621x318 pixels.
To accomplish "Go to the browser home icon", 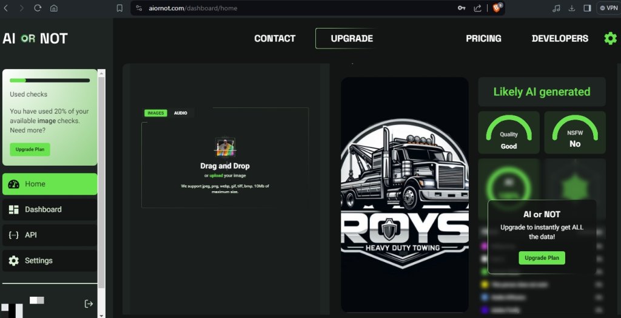I will pyautogui.click(x=54, y=8).
